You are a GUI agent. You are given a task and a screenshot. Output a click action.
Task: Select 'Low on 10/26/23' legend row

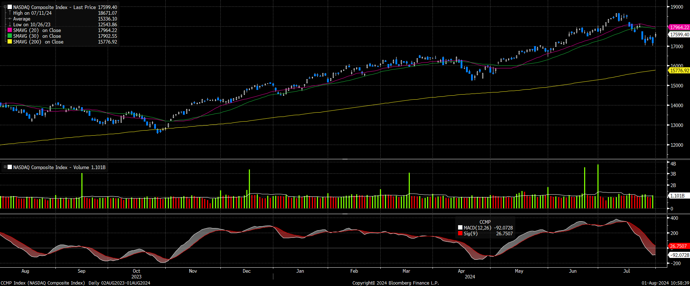(x=32, y=24)
